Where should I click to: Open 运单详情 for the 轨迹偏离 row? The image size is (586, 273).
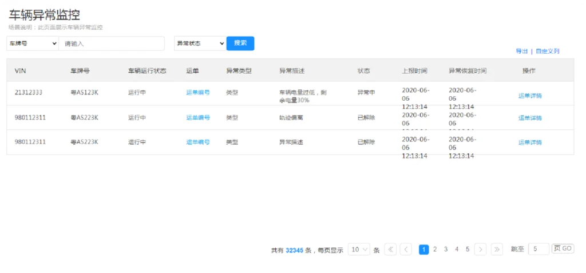click(x=530, y=118)
